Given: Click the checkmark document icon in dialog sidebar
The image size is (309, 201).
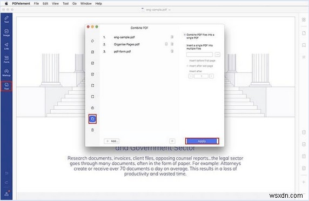Looking at the screenshot, I should click(92, 74).
